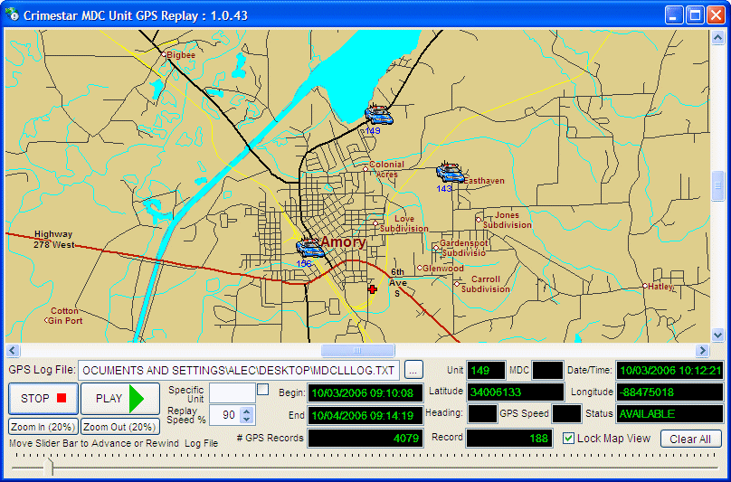Image resolution: width=731 pixels, height=482 pixels.
Task: Click Carroll Subdivision marker on map
Action: pos(457,283)
